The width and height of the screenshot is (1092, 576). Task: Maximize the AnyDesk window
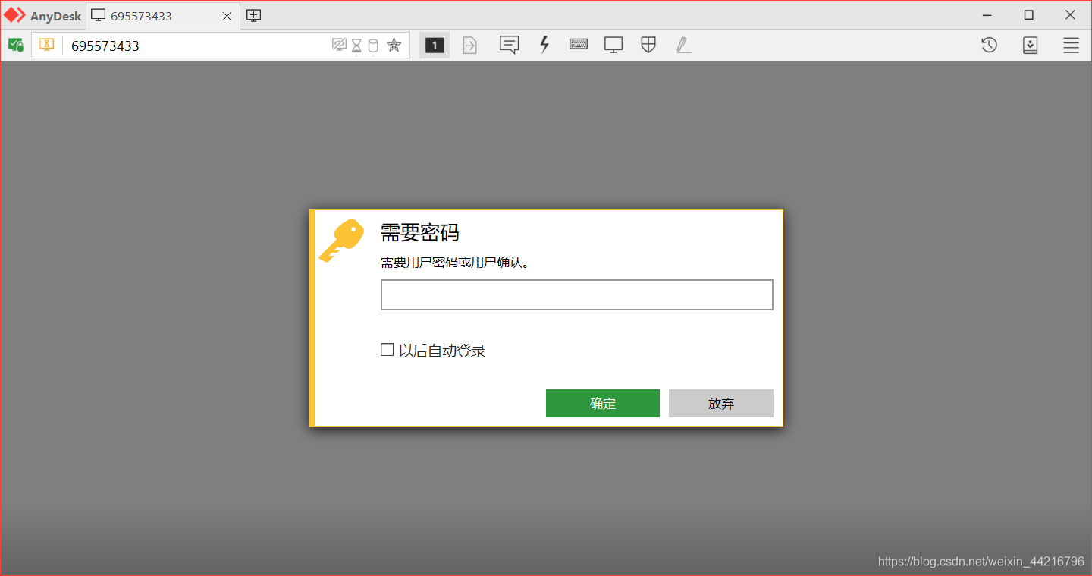(1029, 15)
